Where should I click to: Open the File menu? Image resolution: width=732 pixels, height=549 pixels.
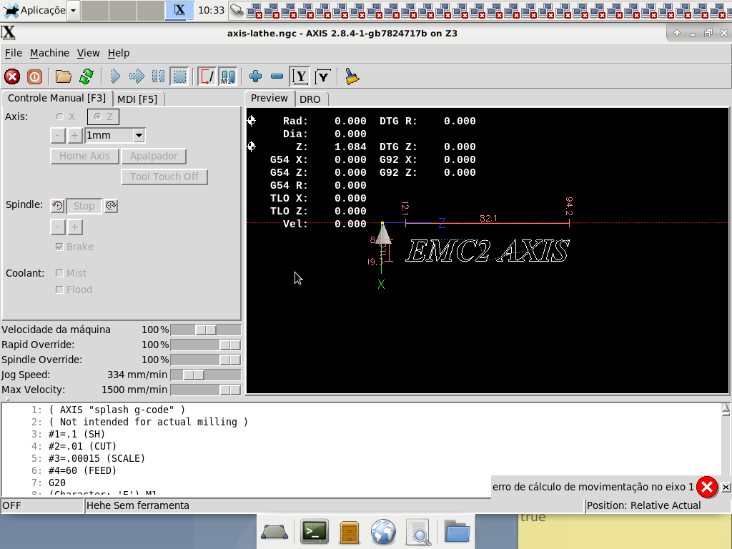[14, 53]
